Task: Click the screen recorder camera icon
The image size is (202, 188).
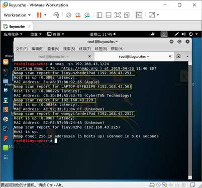Action: coord(152,34)
